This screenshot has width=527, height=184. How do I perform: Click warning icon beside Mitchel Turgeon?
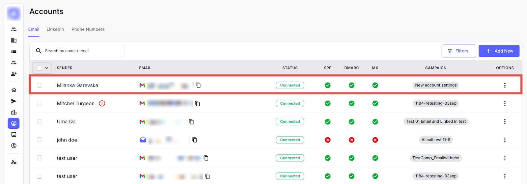coord(102,103)
